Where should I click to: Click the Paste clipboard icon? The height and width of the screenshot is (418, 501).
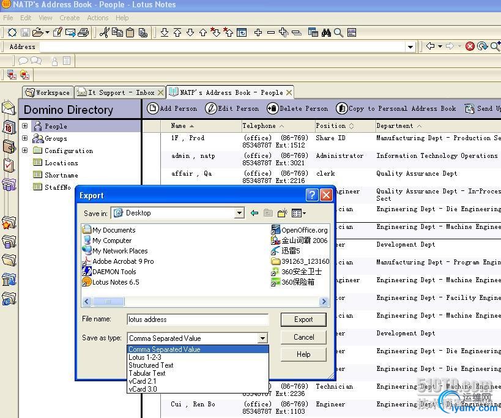pos(130,32)
